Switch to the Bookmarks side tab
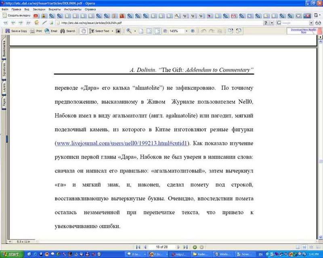 pos(4,48)
